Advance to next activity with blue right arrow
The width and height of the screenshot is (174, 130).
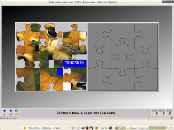[x=11, y=111]
